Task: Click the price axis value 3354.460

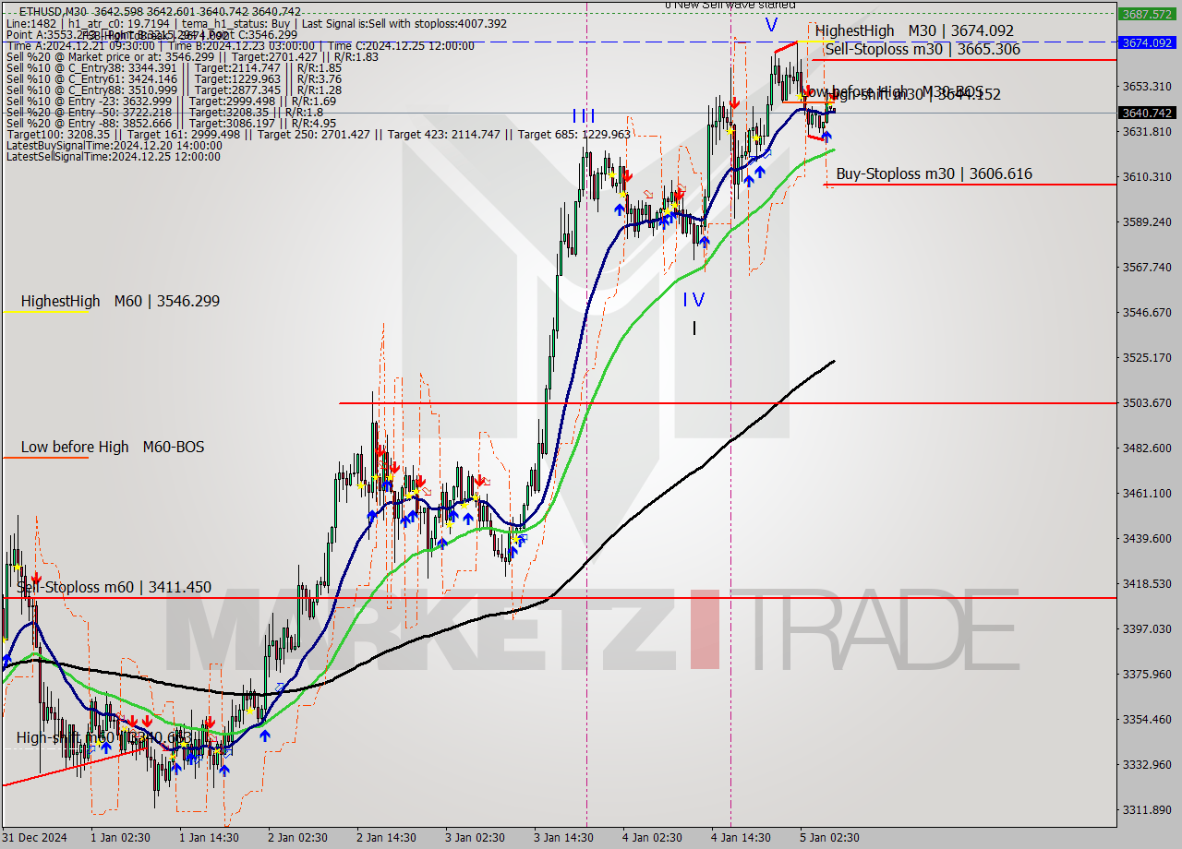Action: click(x=1146, y=719)
